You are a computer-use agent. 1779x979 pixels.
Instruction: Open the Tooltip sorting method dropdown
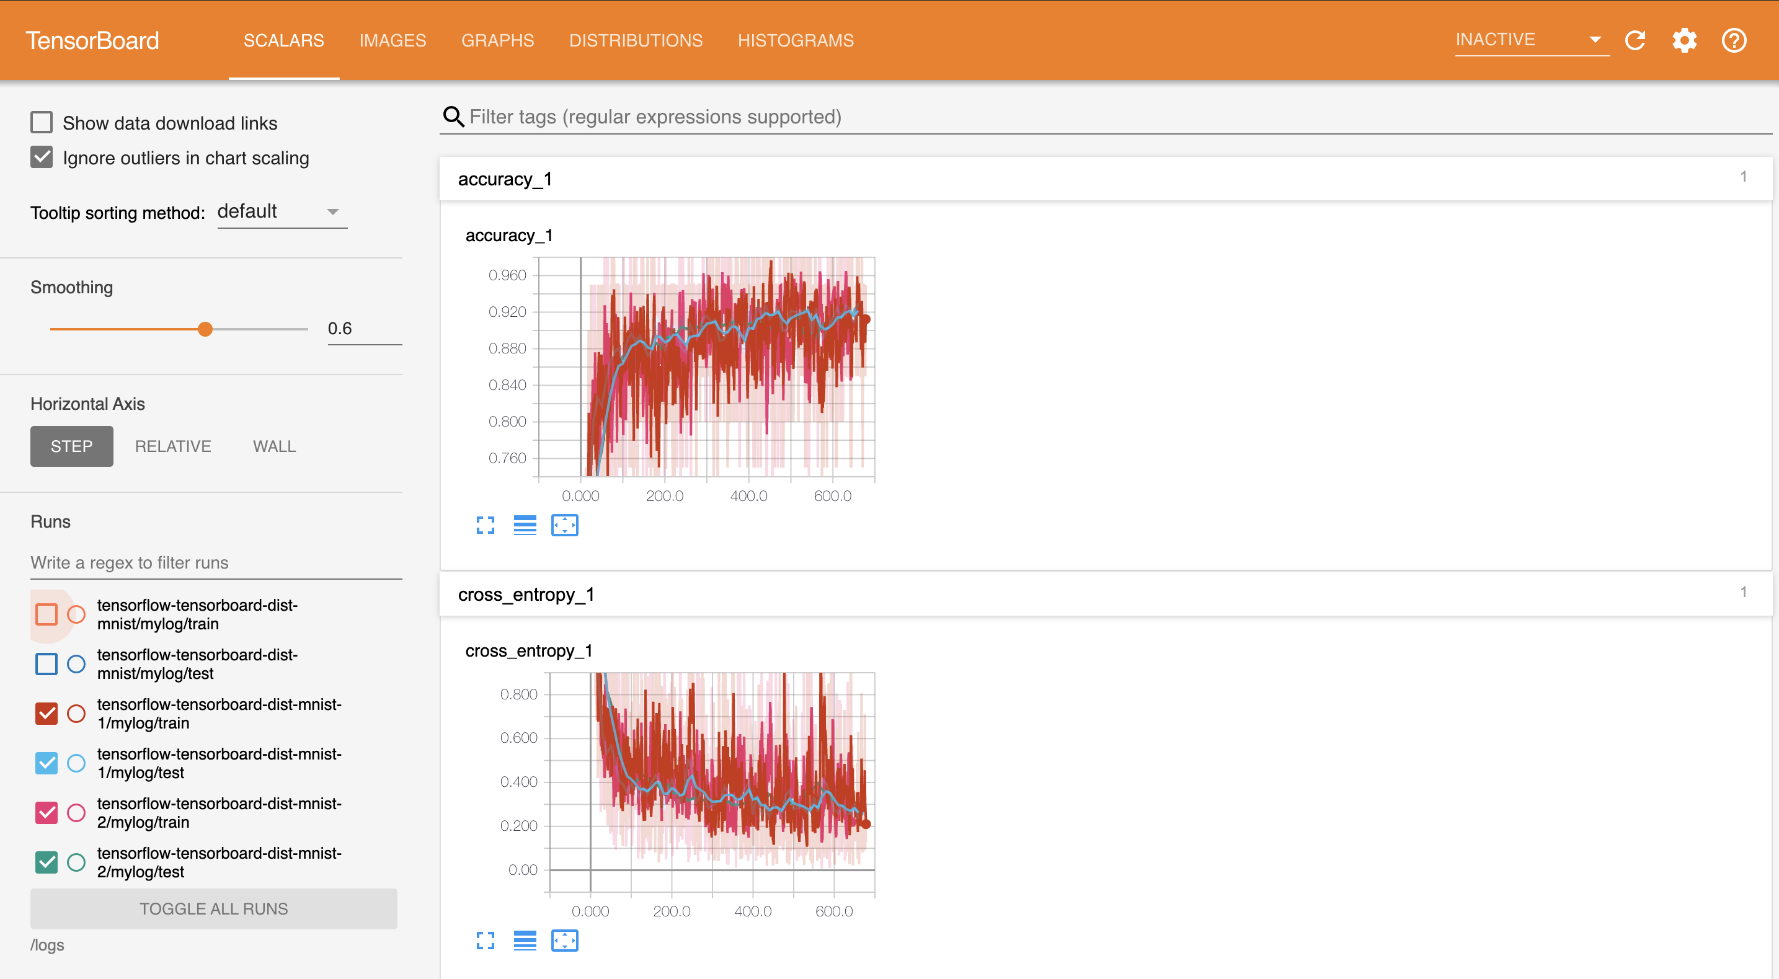click(x=282, y=212)
